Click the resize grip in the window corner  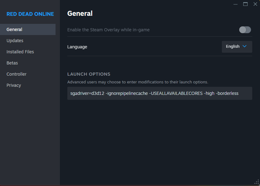[257, 182]
